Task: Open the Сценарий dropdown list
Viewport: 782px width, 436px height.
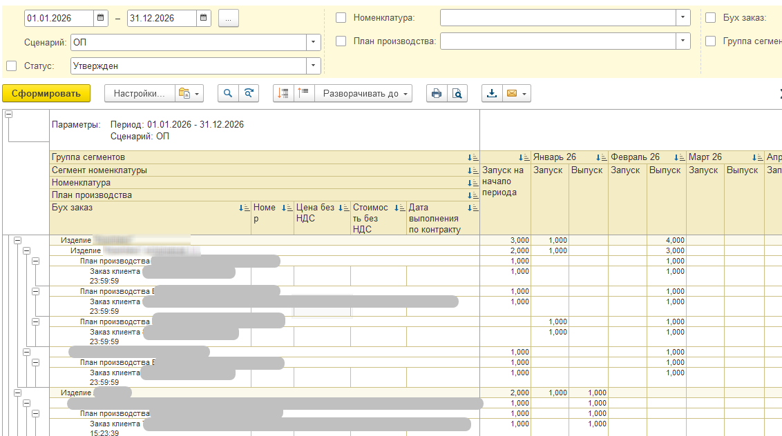Action: click(314, 42)
